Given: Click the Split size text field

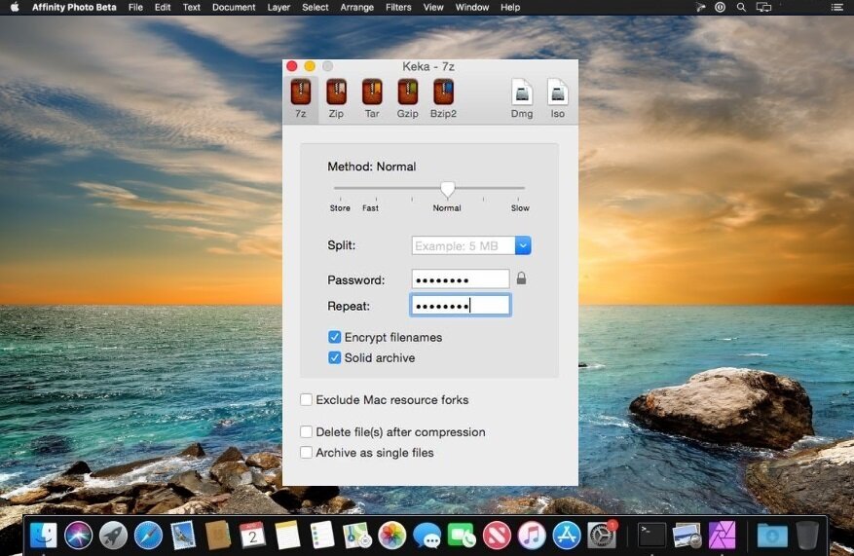Looking at the screenshot, I should [464, 245].
